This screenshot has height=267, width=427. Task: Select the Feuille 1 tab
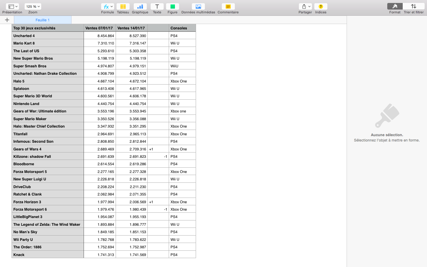[43, 20]
